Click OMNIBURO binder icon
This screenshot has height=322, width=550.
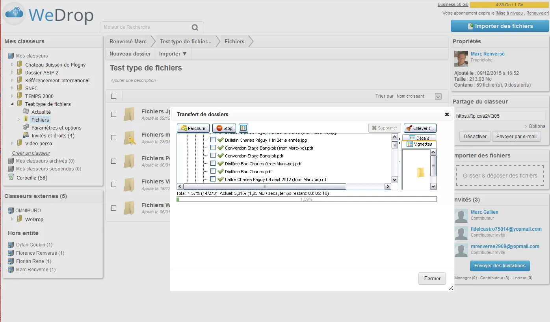[x=11, y=210]
